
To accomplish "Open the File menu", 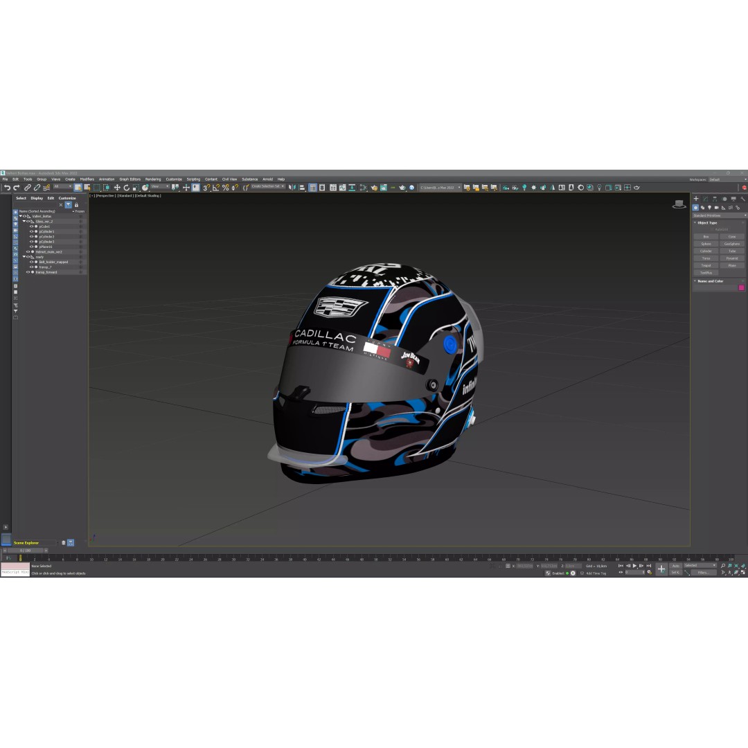I will 6,179.
